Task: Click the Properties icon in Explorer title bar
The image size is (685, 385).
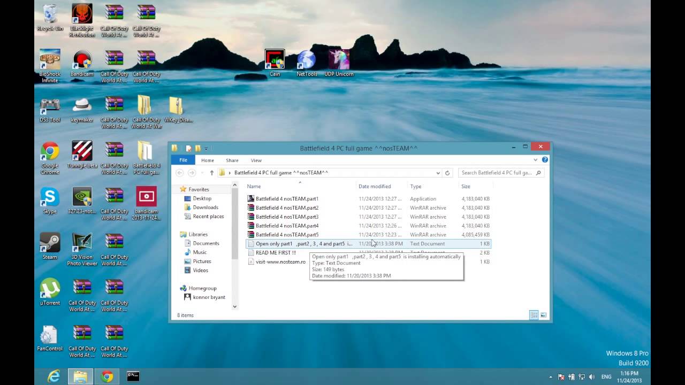Action: point(188,149)
